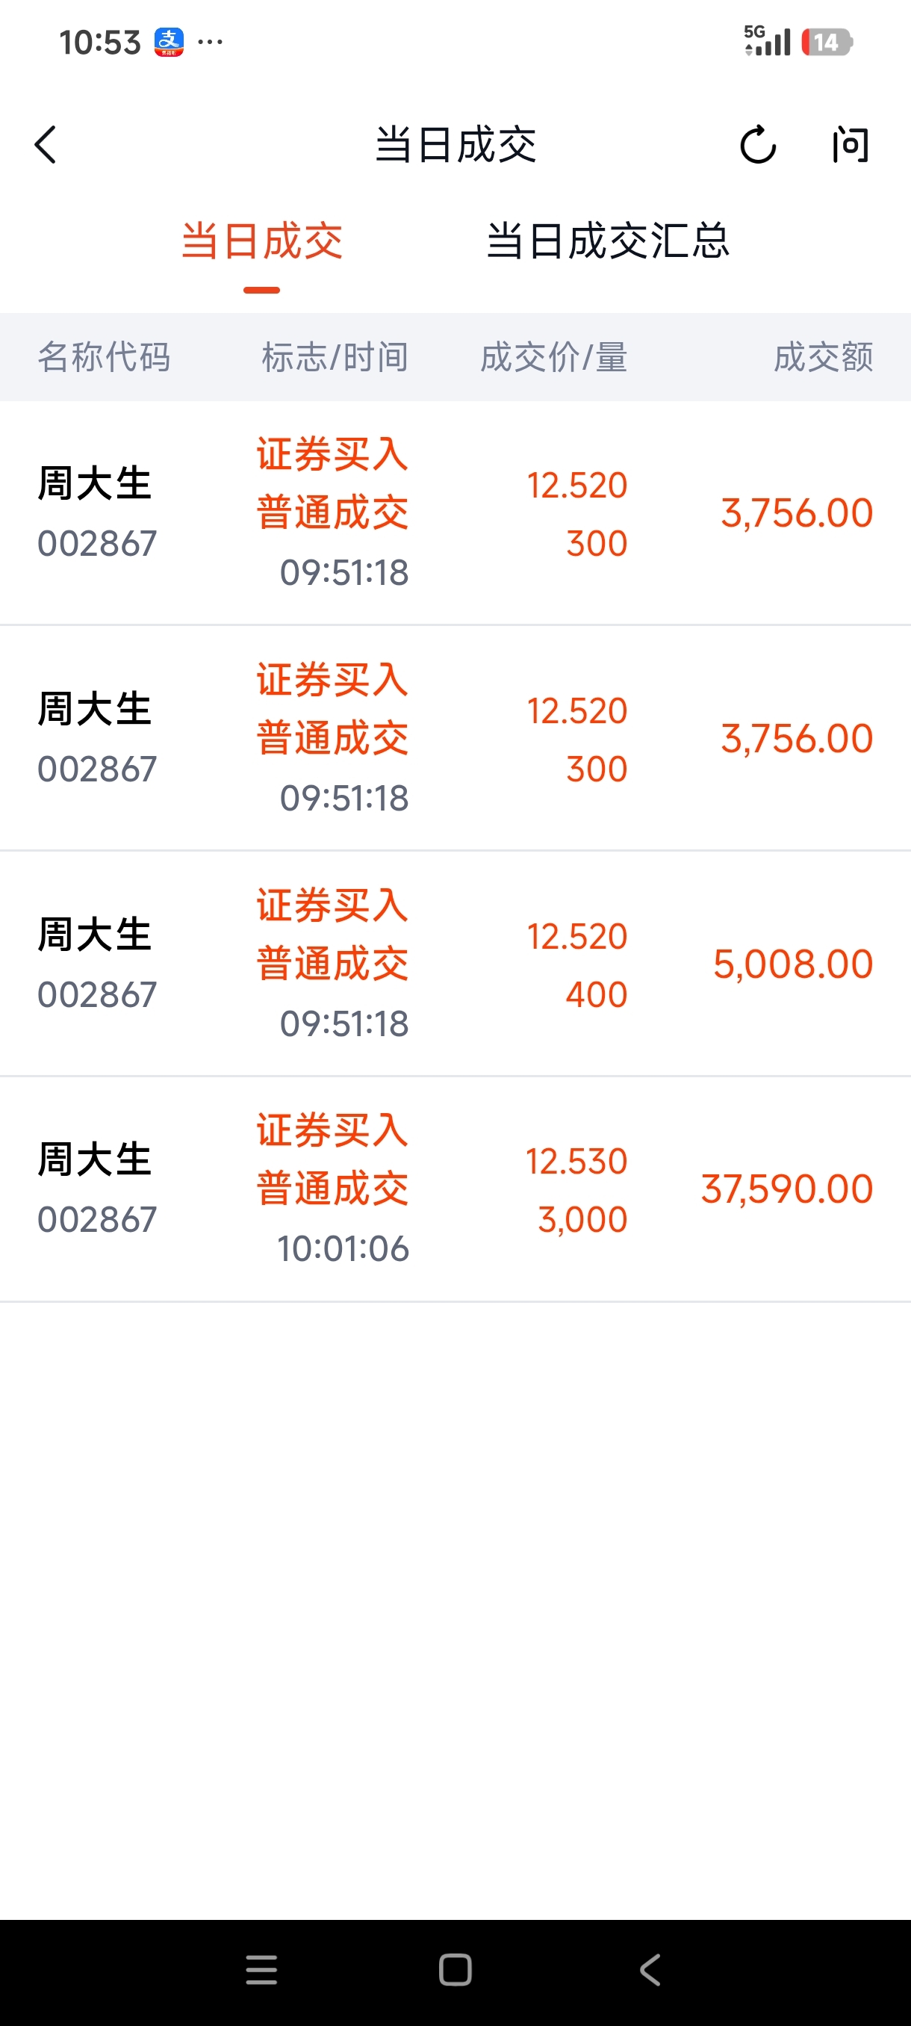Tap the 5G signal indicator
This screenshot has height=2026, width=911.
coord(766,41)
